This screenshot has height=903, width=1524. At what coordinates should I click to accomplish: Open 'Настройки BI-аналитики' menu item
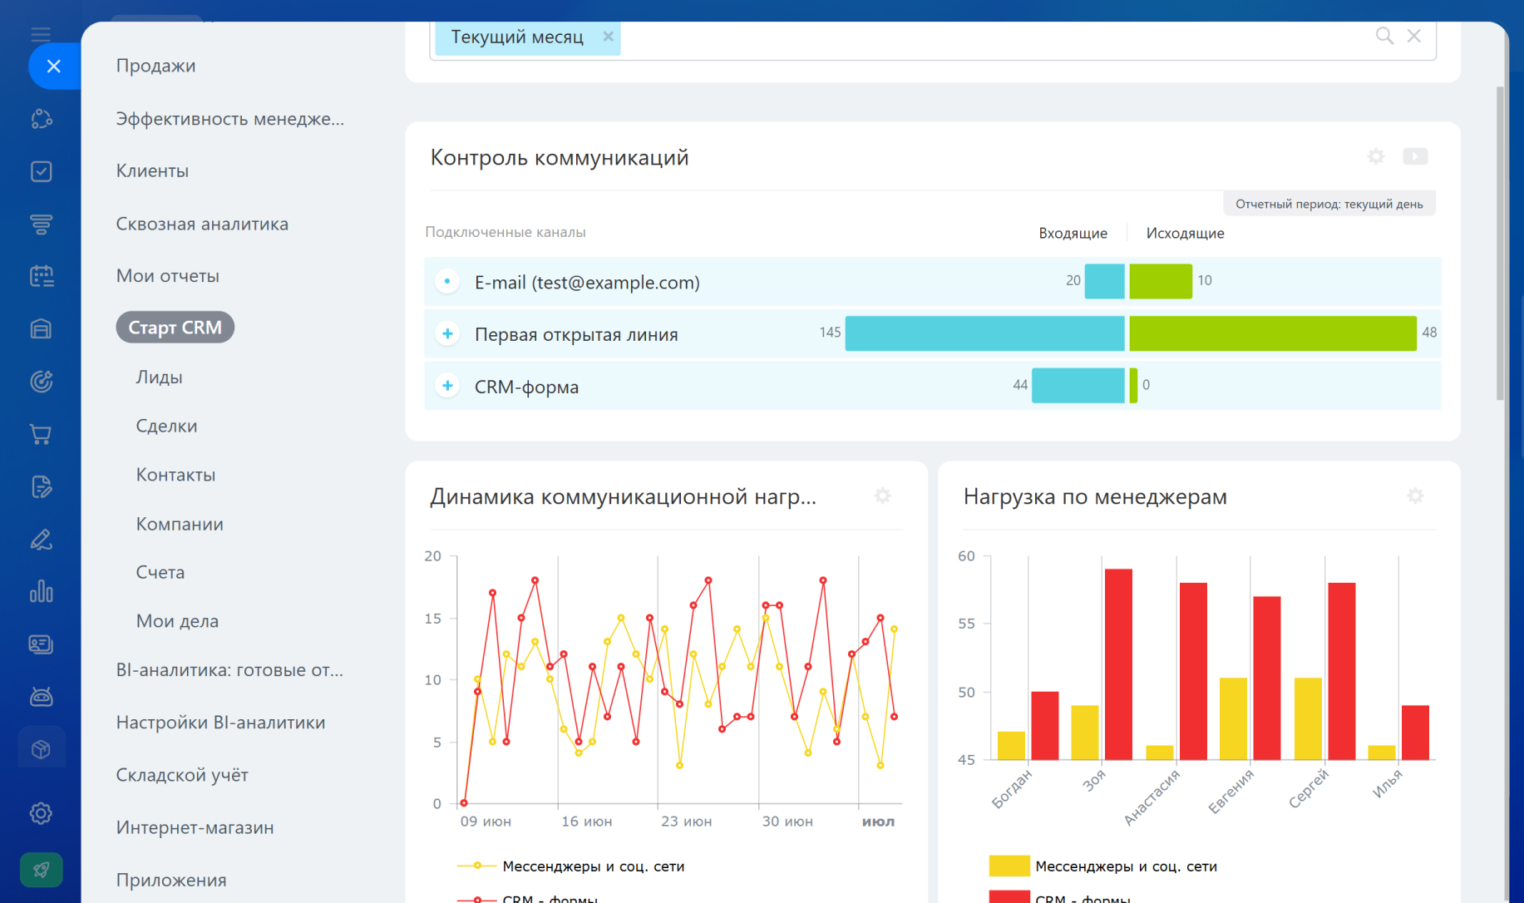tap(220, 723)
